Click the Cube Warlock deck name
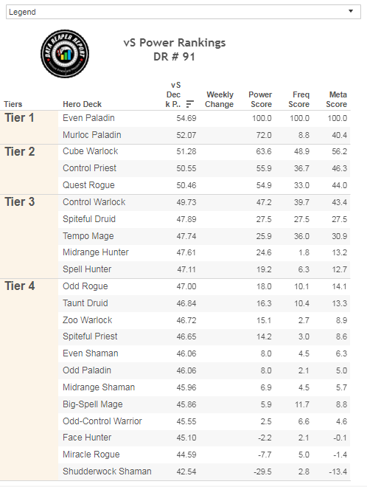 tap(91, 151)
